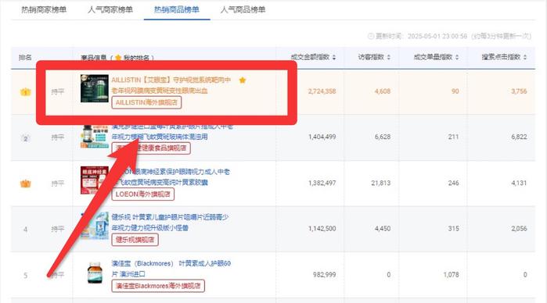The image size is (547, 303).
Task: Click the rank 2 medal icon
Action: pyautogui.click(x=26, y=138)
